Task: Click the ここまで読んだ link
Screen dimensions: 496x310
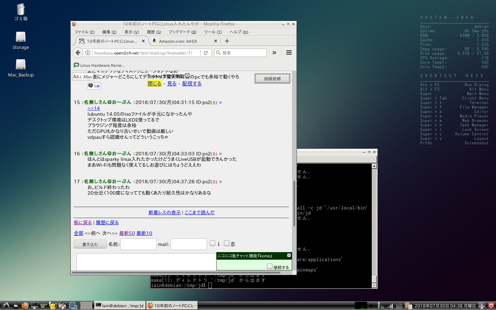Action: coord(199,213)
